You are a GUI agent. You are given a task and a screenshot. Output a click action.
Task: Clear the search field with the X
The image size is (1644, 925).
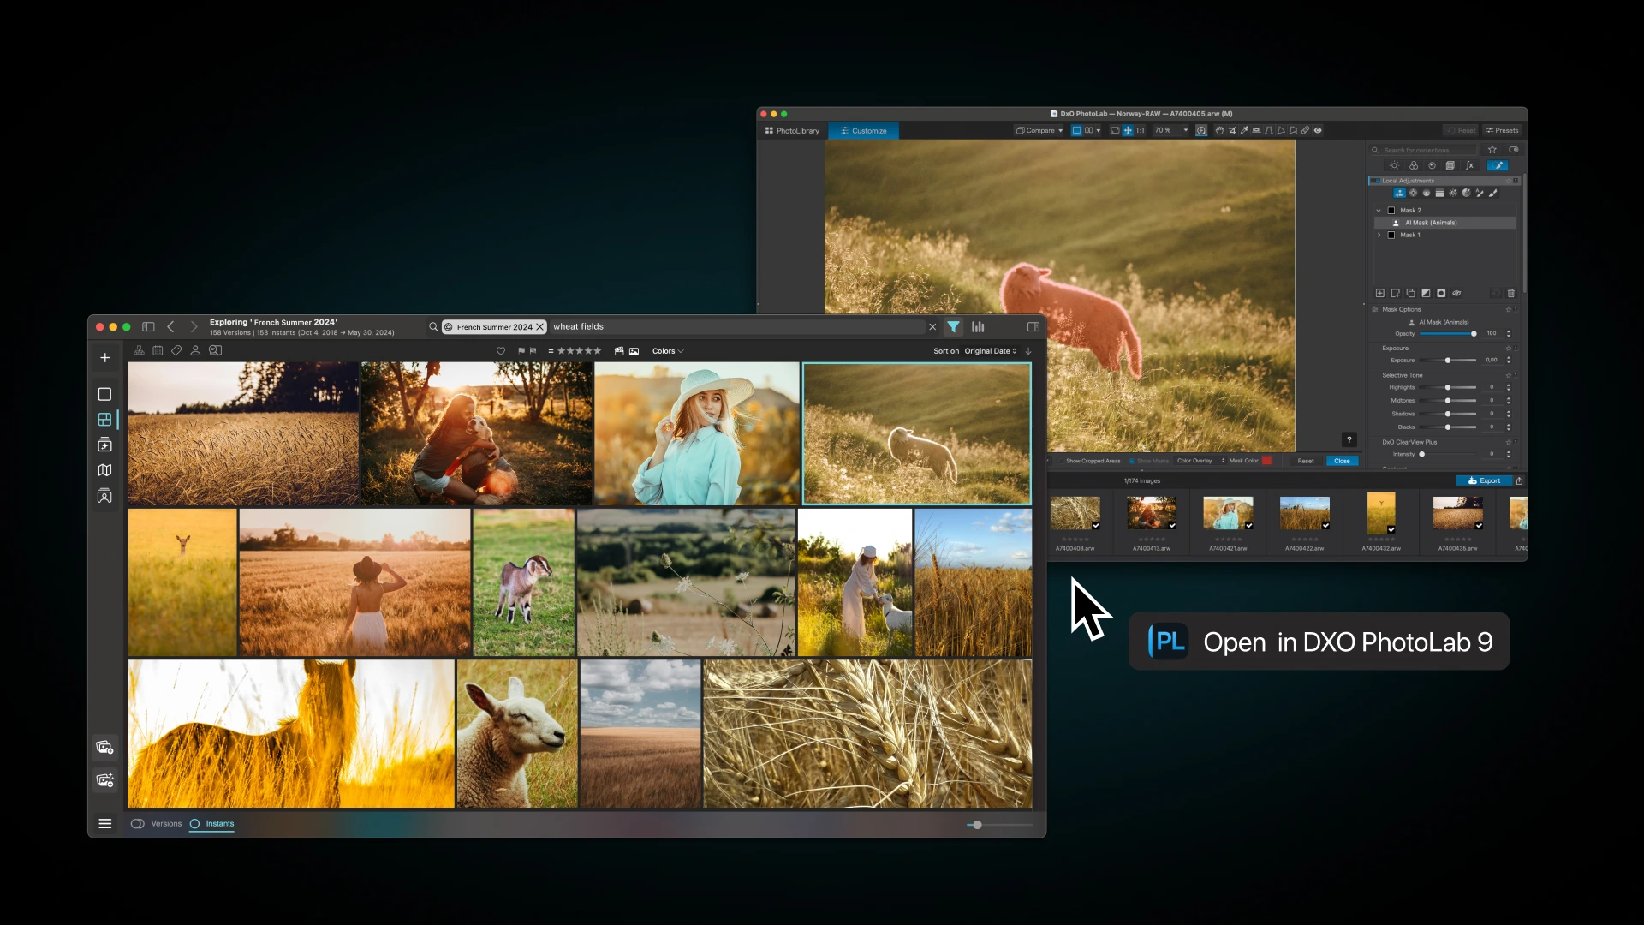click(932, 326)
